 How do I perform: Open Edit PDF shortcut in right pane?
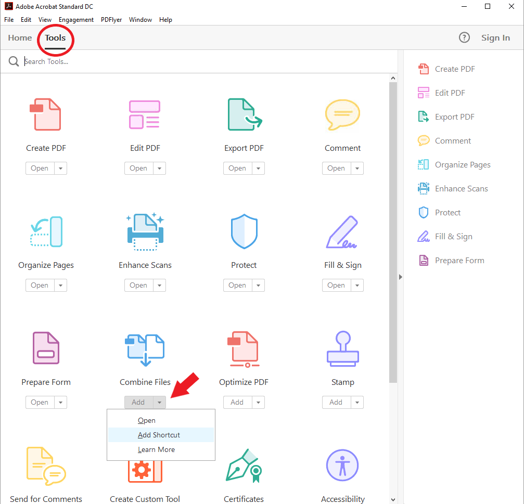pyautogui.click(x=441, y=93)
